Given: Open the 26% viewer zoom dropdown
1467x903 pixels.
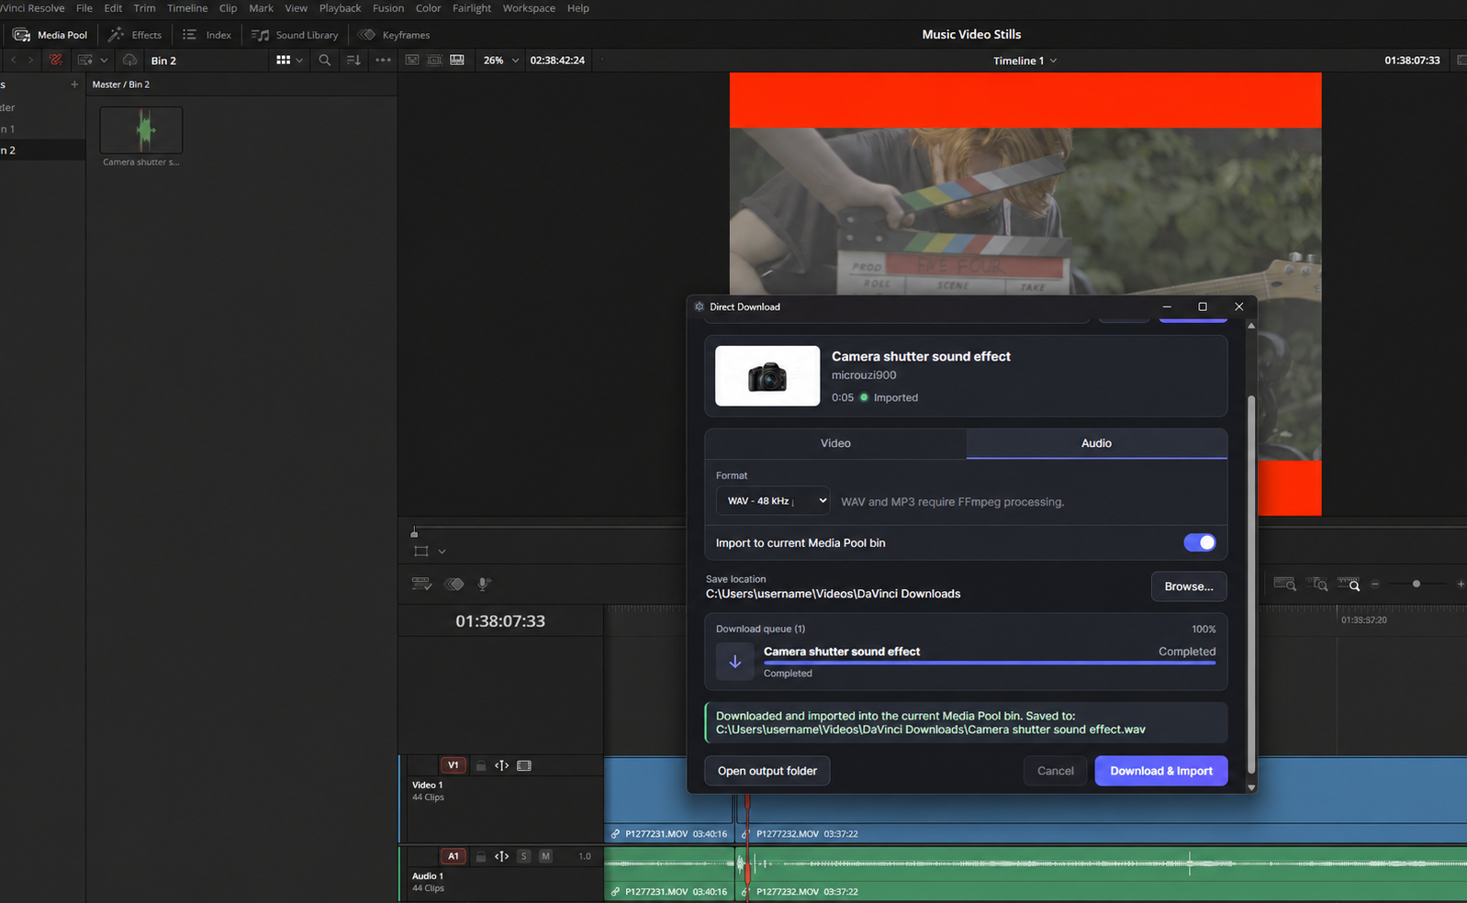Looking at the screenshot, I should [x=501, y=61].
